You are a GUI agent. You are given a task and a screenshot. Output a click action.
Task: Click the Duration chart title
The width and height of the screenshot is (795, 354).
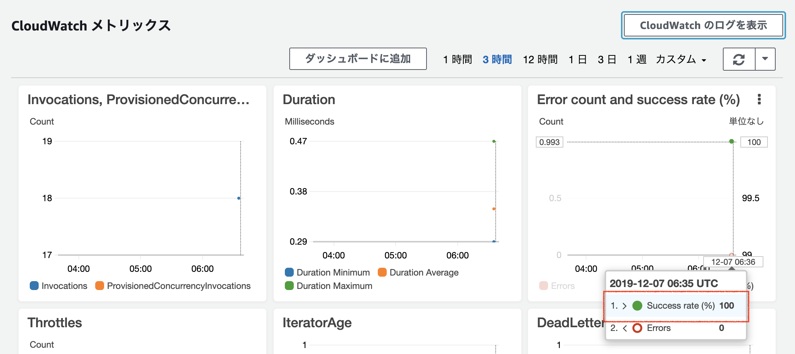tap(309, 100)
